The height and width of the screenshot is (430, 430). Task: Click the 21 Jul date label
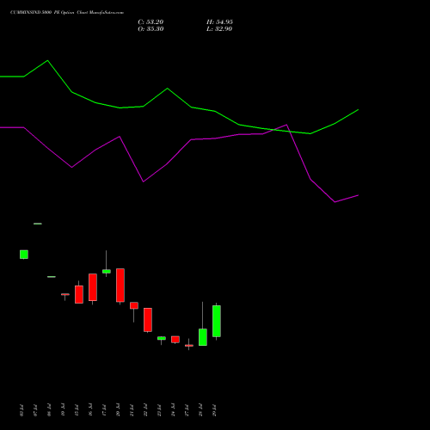click(x=132, y=410)
